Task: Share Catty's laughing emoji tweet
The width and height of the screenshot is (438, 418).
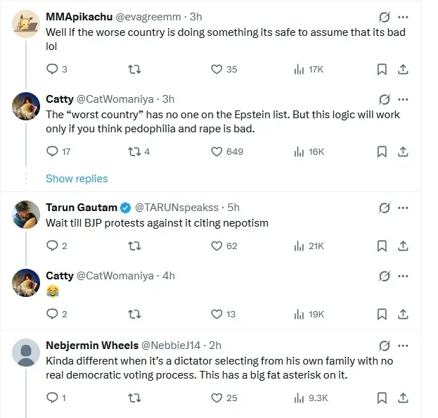Action: [x=404, y=315]
